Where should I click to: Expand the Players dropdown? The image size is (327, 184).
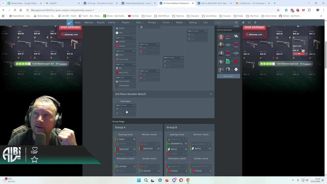click(126, 22)
